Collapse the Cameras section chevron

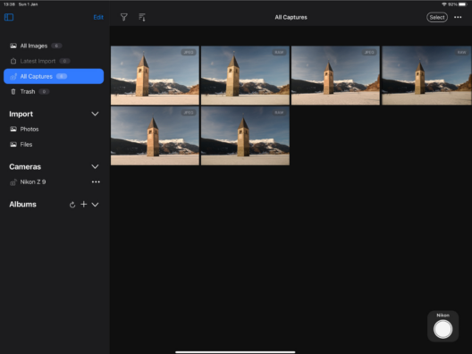pos(95,166)
